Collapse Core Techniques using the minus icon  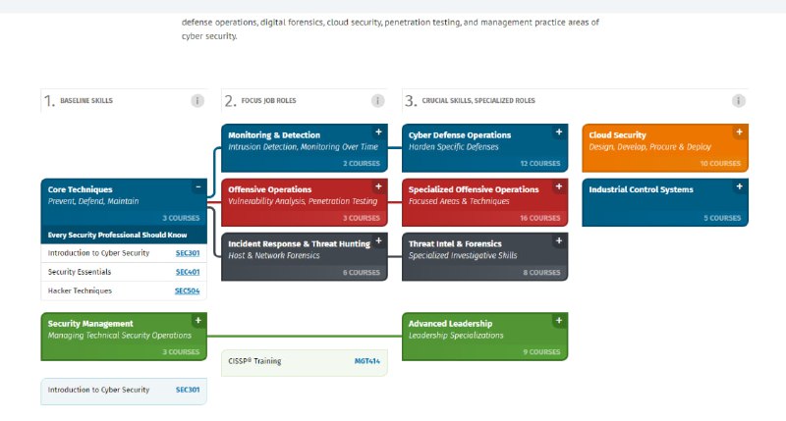tap(197, 186)
